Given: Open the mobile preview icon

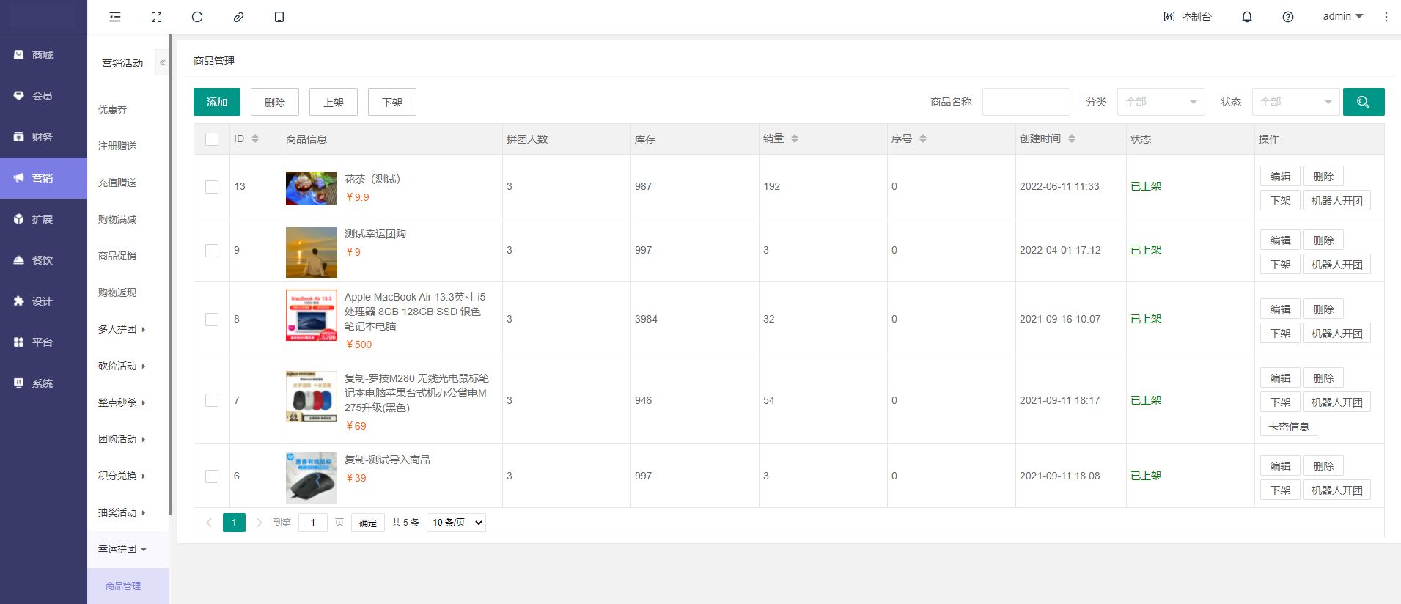Looking at the screenshot, I should 279,17.
